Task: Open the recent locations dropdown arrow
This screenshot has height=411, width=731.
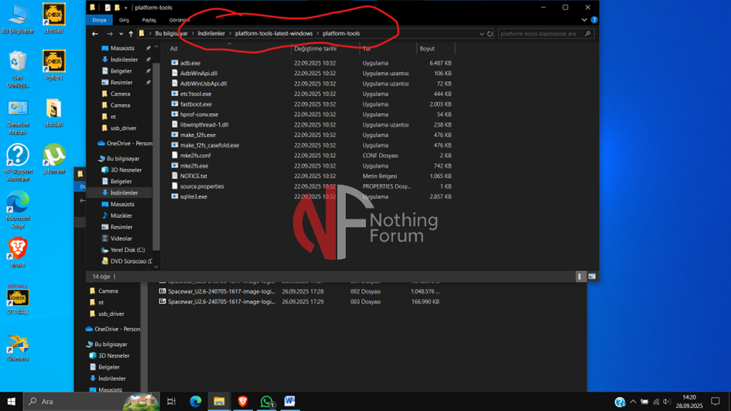Action: [121, 34]
